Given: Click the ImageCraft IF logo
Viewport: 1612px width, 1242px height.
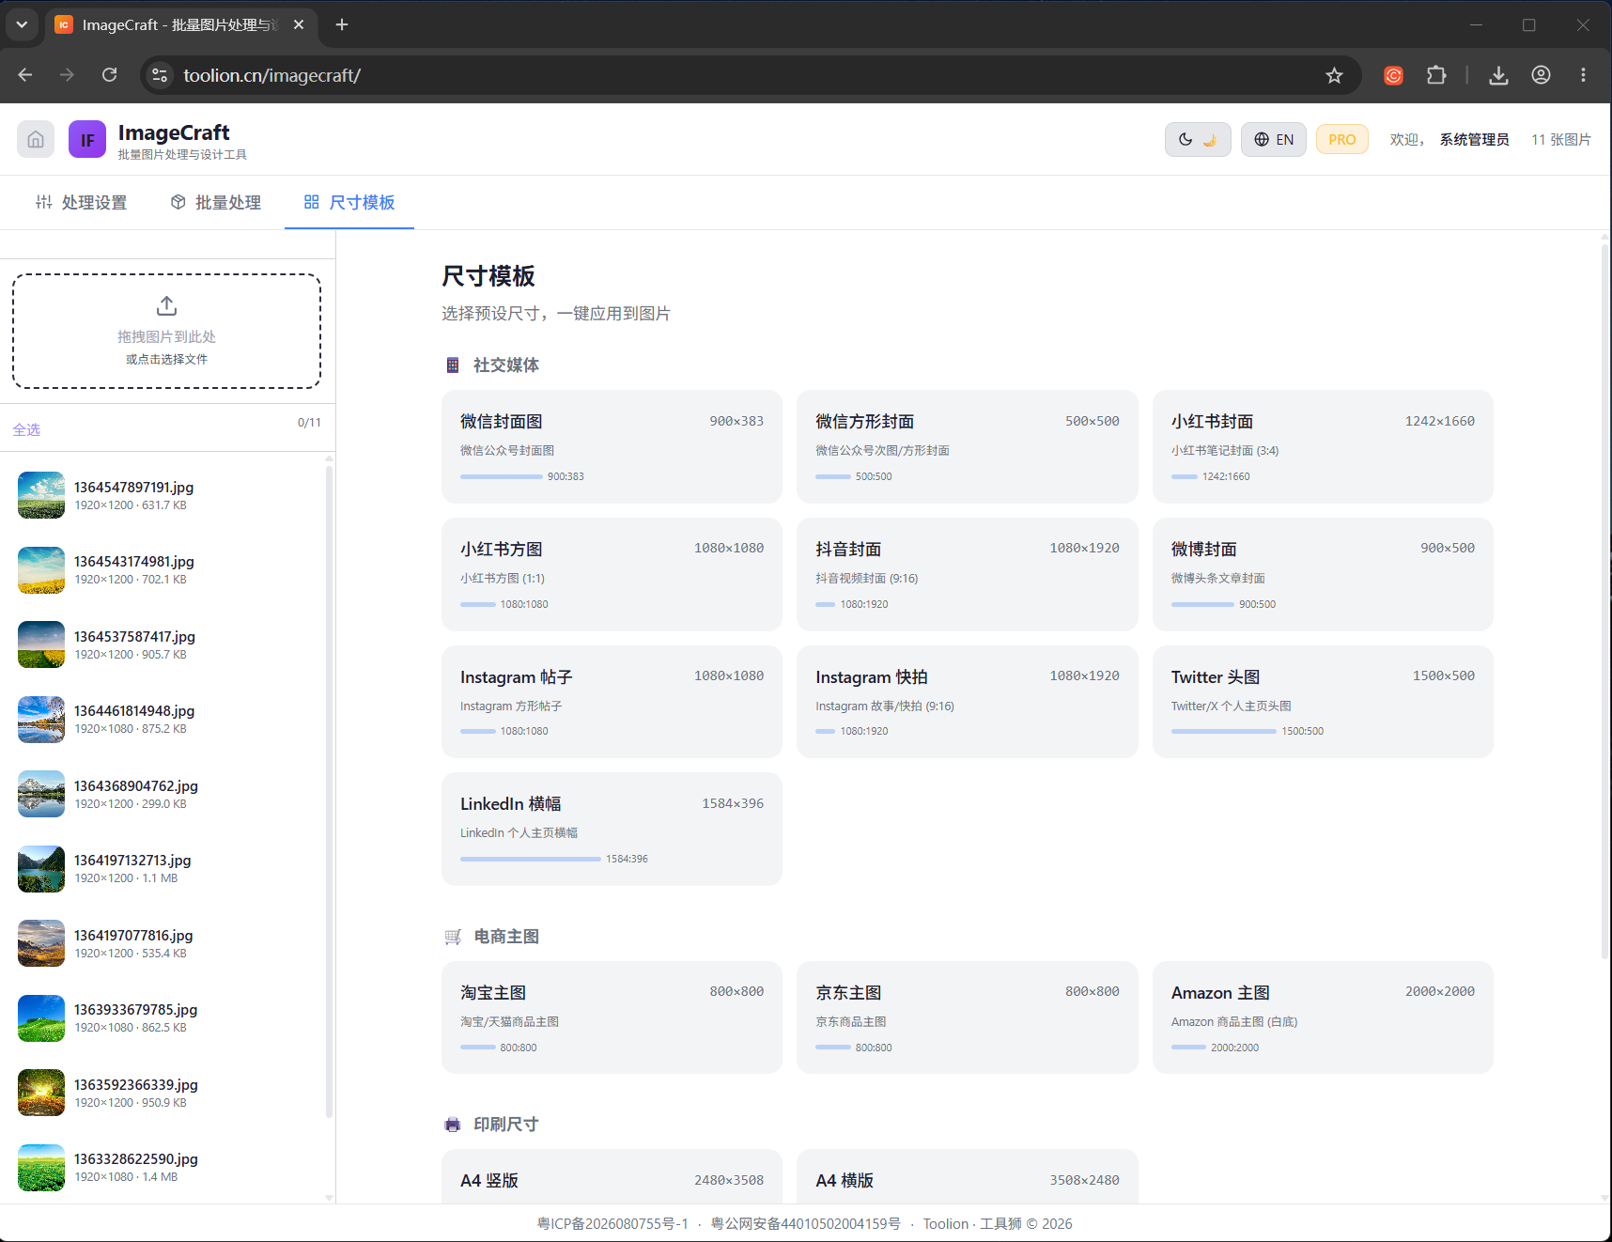Looking at the screenshot, I should click(x=87, y=139).
